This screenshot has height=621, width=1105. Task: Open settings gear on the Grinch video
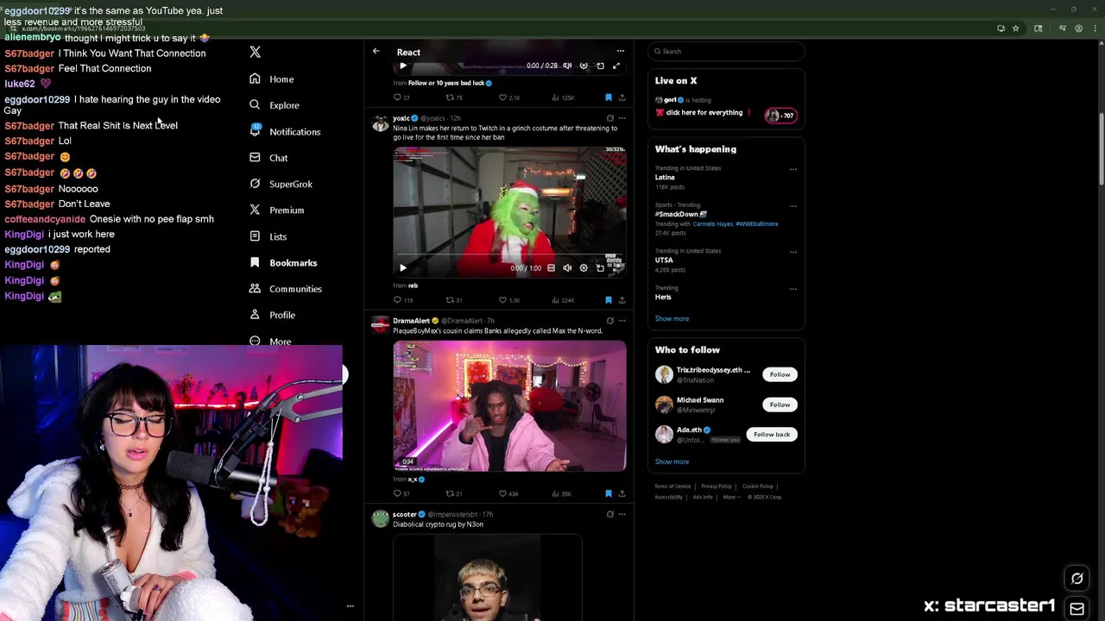[x=584, y=268]
